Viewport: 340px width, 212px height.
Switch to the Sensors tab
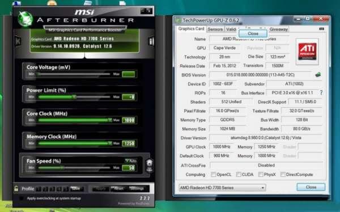[x=215, y=29]
